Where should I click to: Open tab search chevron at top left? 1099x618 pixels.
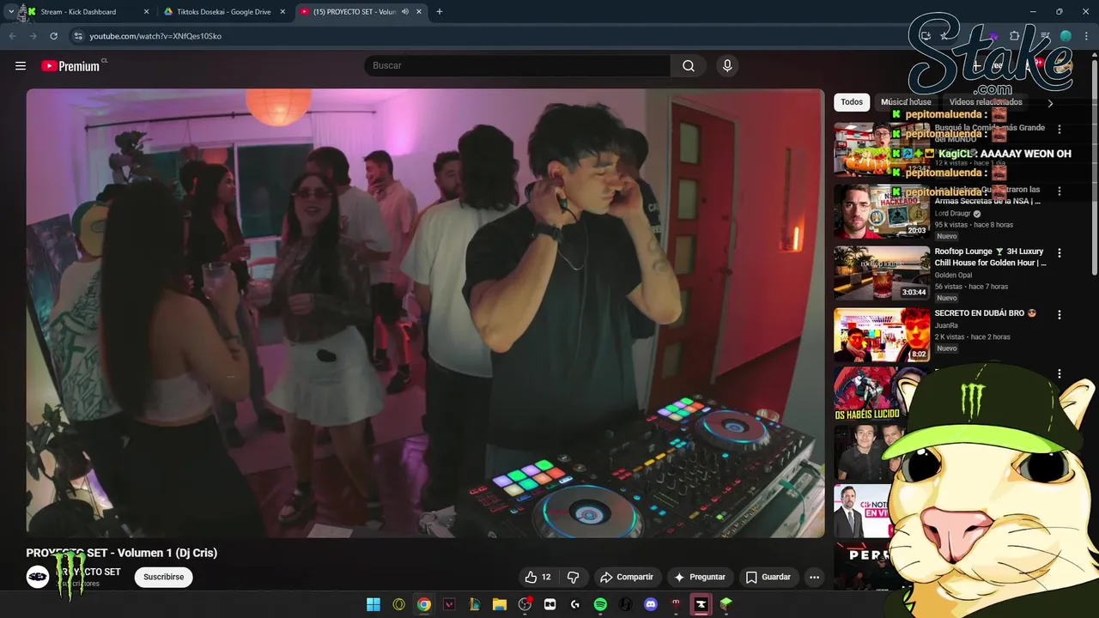10,12
